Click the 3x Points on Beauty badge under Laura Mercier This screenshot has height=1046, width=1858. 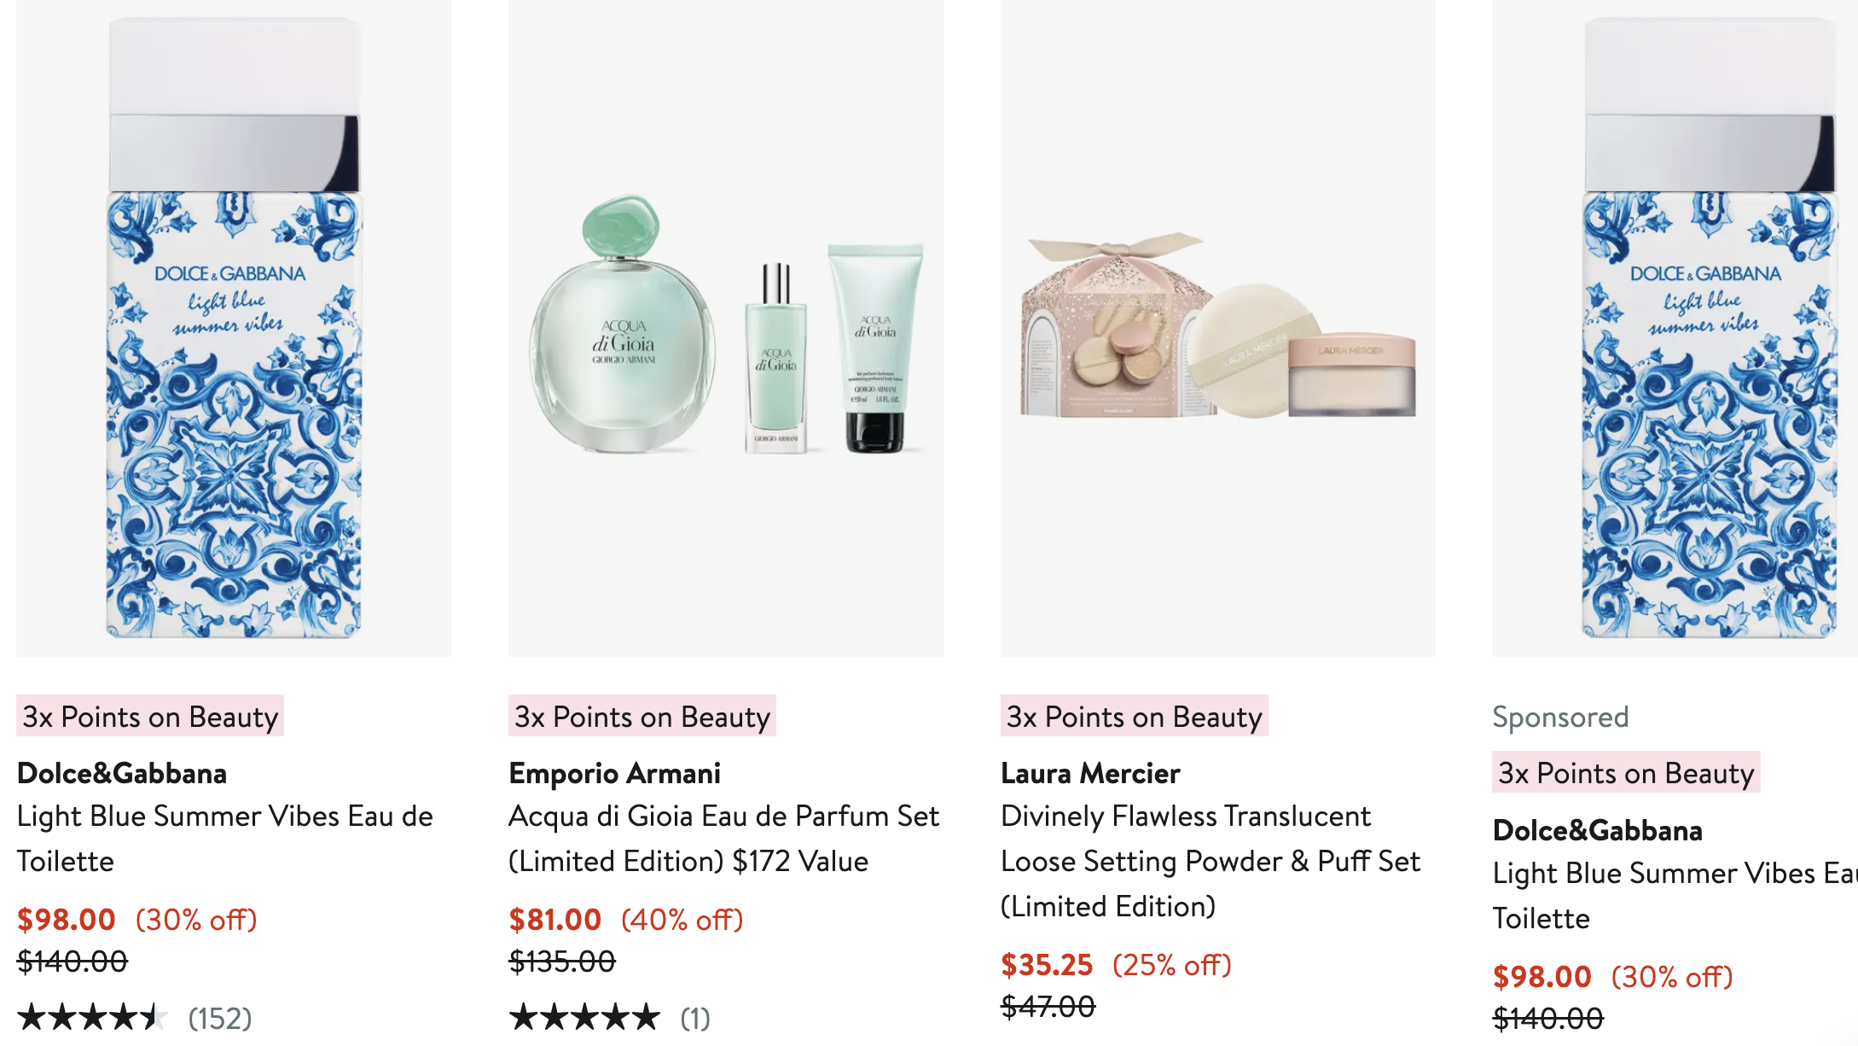tap(1134, 717)
